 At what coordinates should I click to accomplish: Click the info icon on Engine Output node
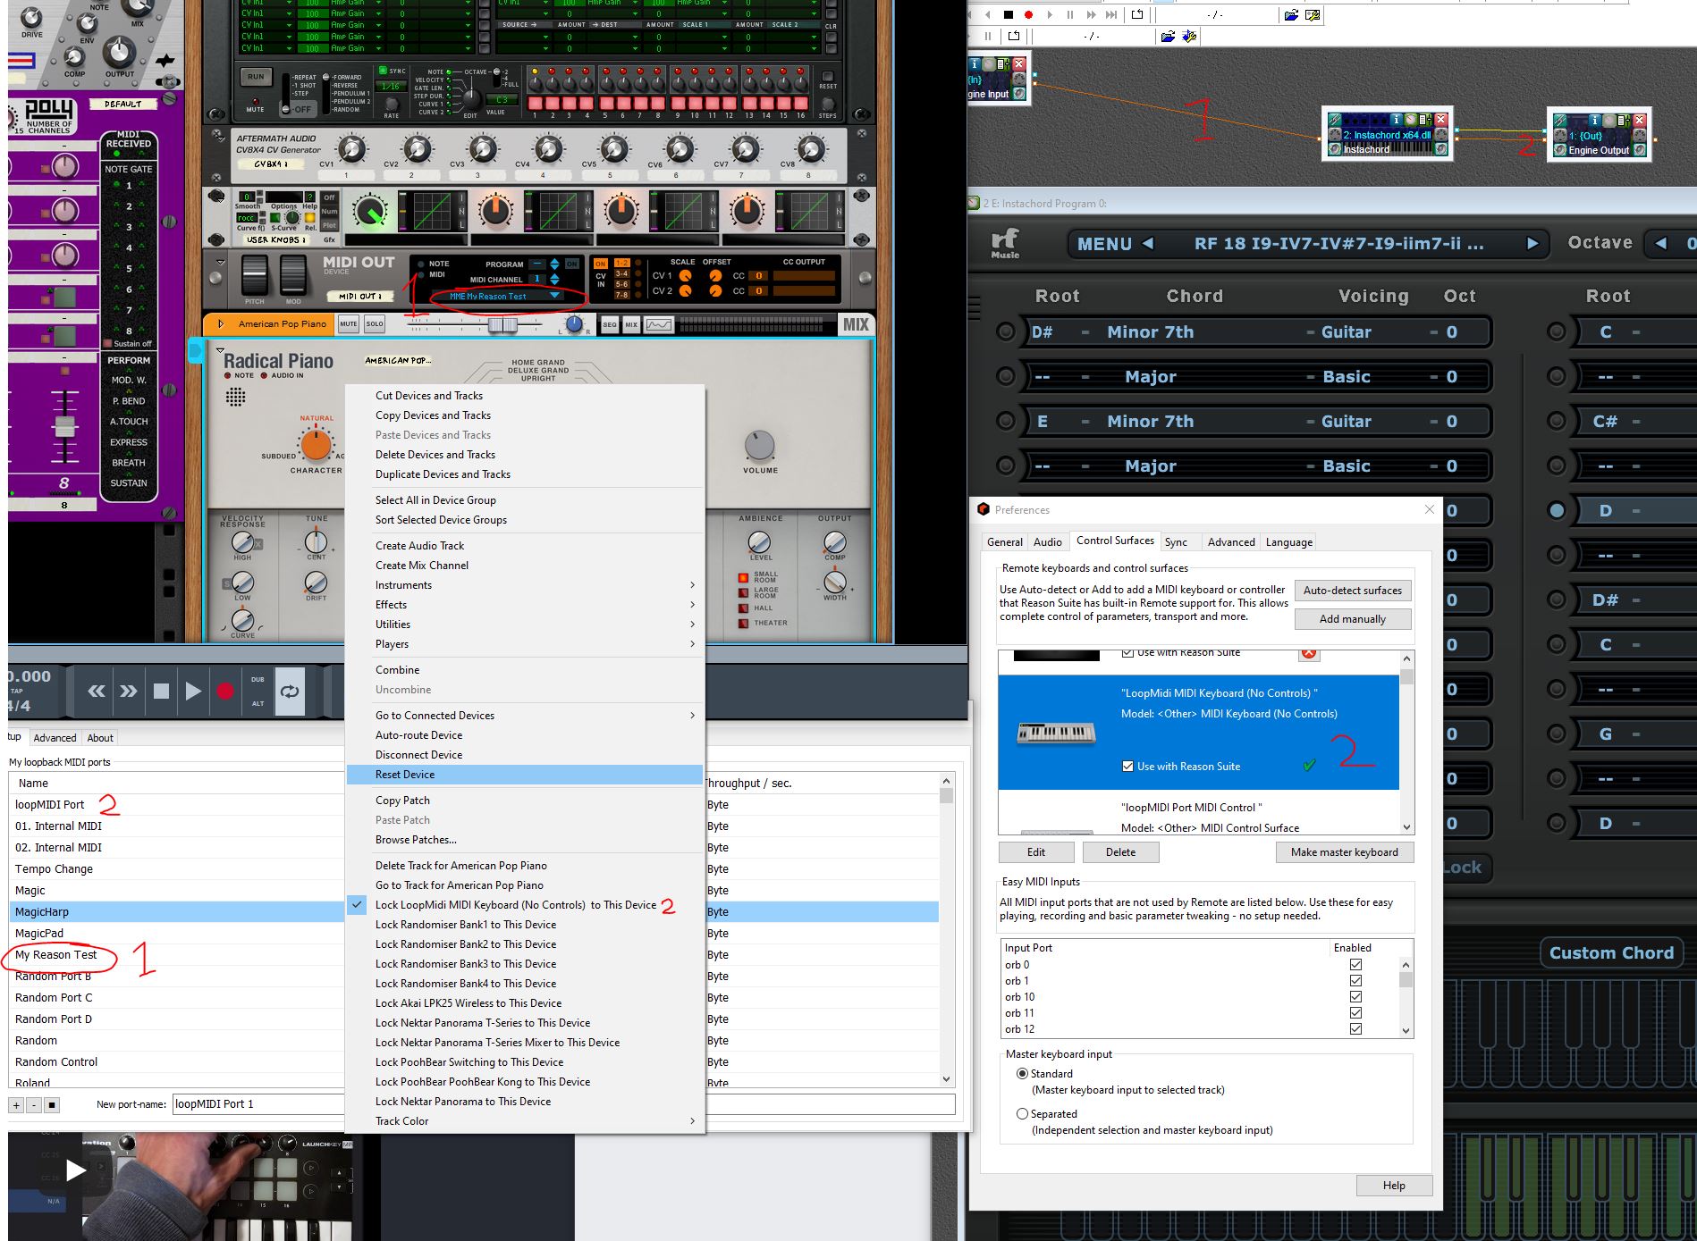pos(1594,119)
